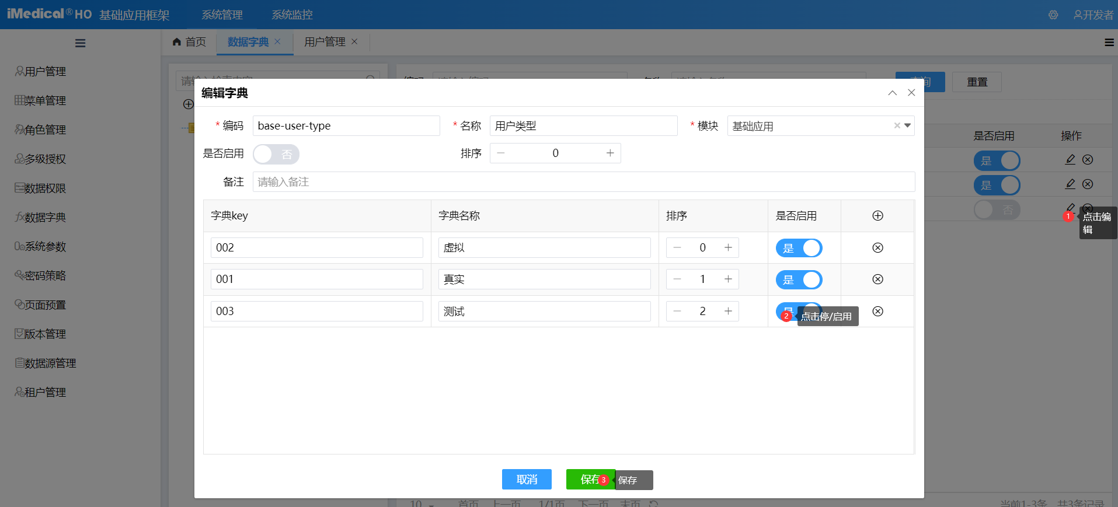This screenshot has width=1118, height=507.
Task: Toggle enable switch for row 001 真实
Action: point(799,279)
